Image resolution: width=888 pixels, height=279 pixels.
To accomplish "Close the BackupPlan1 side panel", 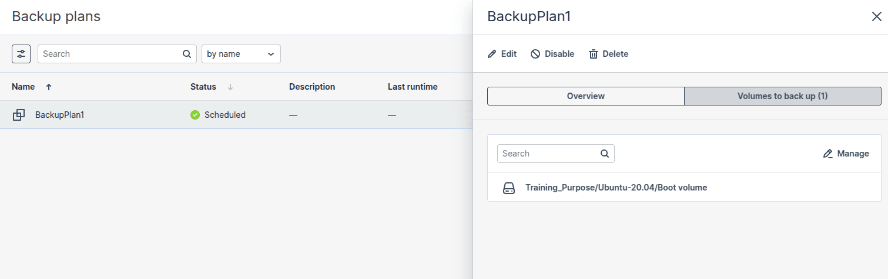I will (x=876, y=16).
